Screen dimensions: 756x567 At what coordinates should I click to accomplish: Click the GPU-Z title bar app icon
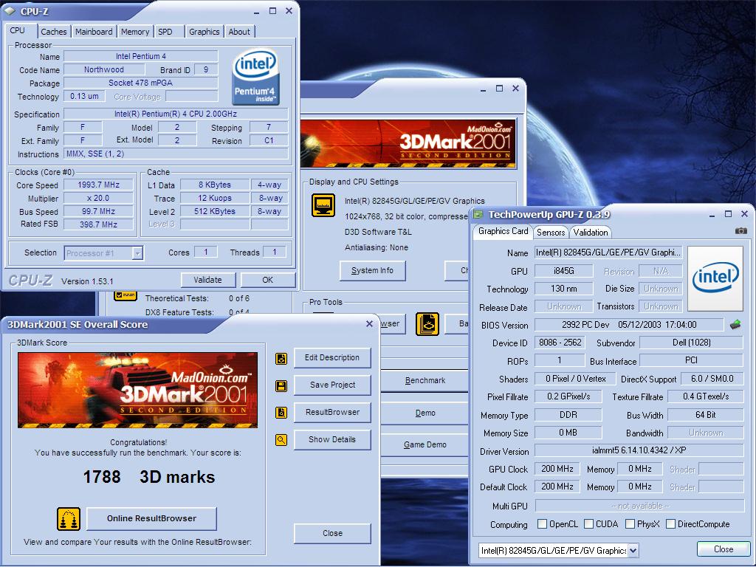pos(478,214)
